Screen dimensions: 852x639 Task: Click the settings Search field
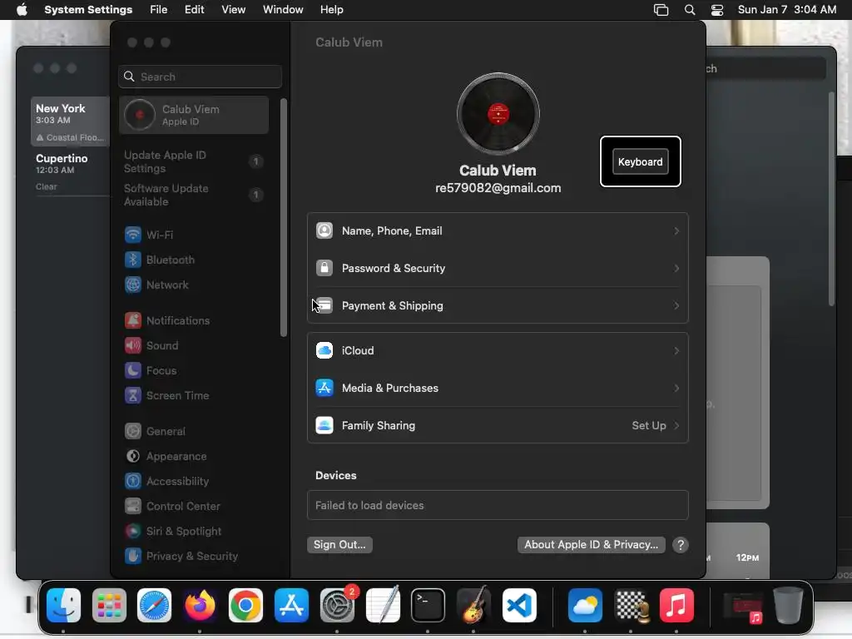pyautogui.click(x=200, y=77)
